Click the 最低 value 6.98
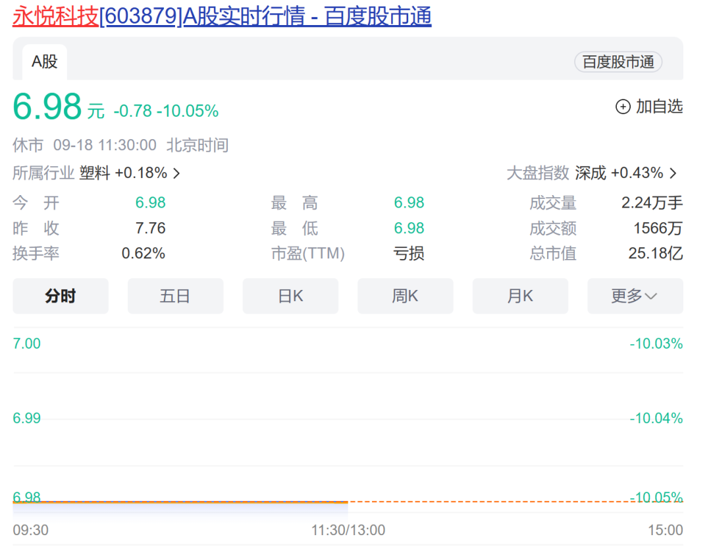The width and height of the screenshot is (711, 549). (x=409, y=228)
